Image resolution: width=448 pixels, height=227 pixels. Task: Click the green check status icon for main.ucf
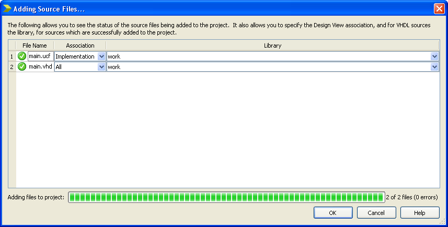(x=22, y=56)
